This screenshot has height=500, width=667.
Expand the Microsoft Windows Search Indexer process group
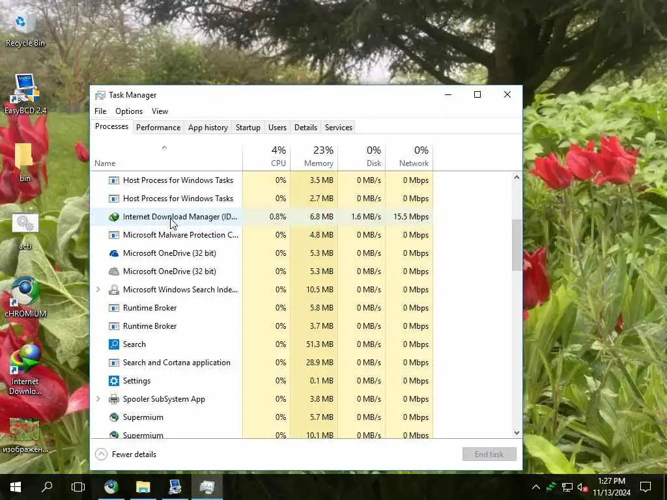click(98, 290)
